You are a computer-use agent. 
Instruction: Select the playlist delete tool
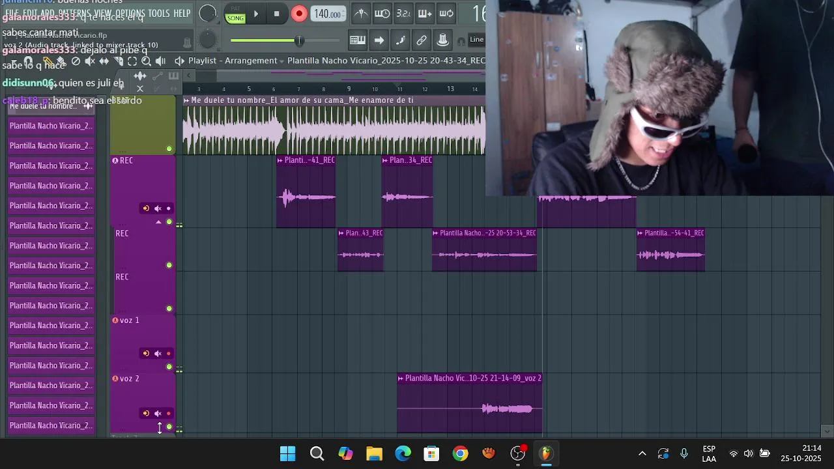76,61
